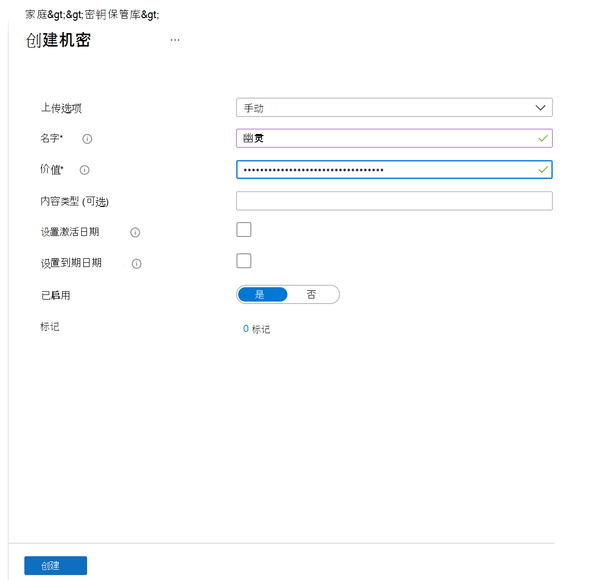This screenshot has width=600, height=580.
Task: Open the 上传选项 combo box
Action: tap(393, 108)
